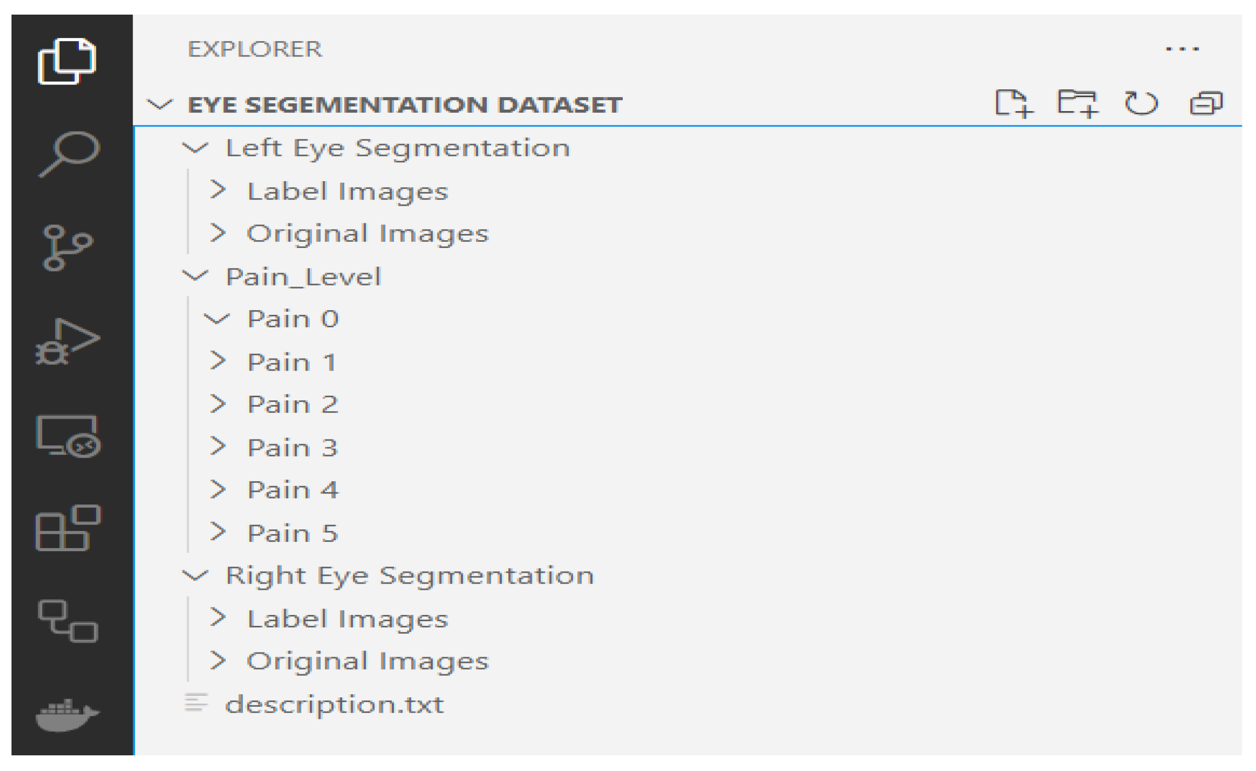1256x771 pixels.
Task: Collapse the Right Eye Segmentation folder
Action: (x=195, y=576)
